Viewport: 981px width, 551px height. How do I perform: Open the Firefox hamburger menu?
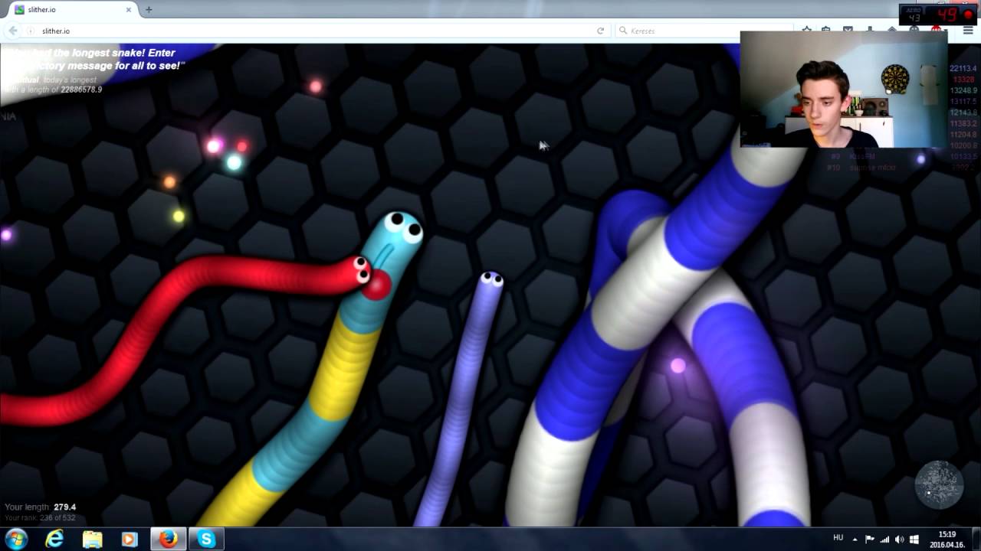pyautogui.click(x=968, y=31)
